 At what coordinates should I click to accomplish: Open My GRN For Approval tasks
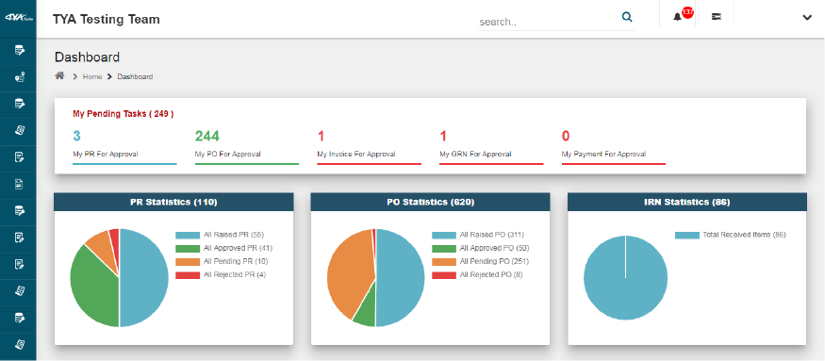pos(491,146)
